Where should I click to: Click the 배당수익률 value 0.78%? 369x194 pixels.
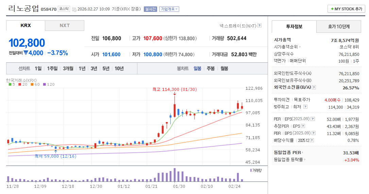[353, 141]
